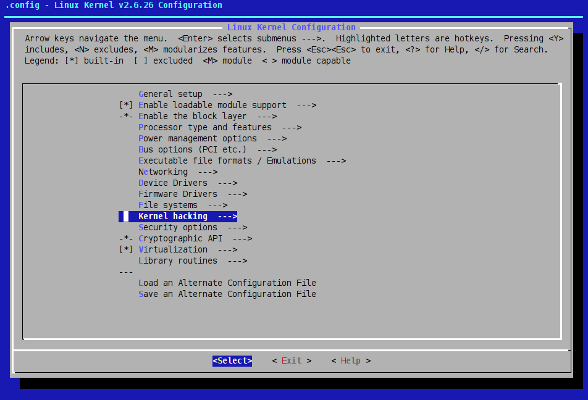
Task: Open File systems submenu
Action: [x=183, y=206]
